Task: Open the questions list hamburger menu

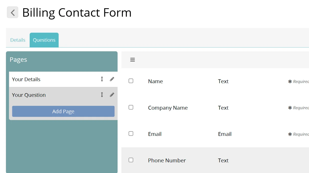Action: (x=132, y=60)
